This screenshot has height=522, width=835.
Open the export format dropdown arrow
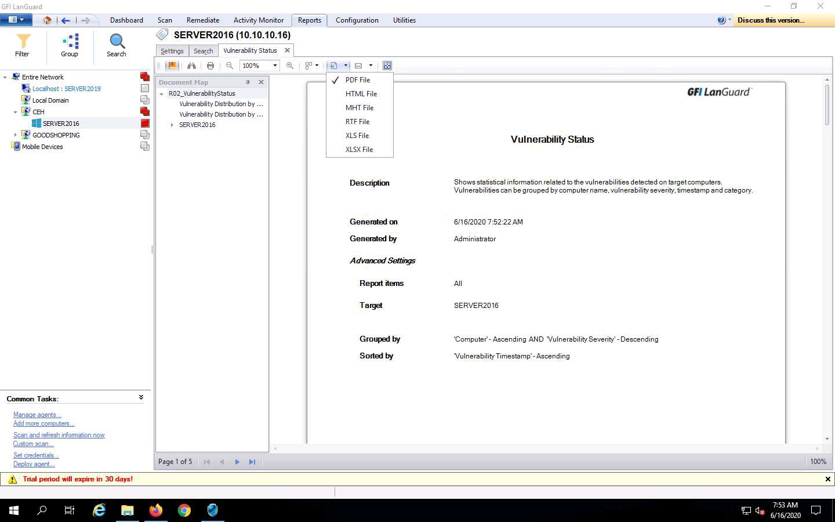346,66
